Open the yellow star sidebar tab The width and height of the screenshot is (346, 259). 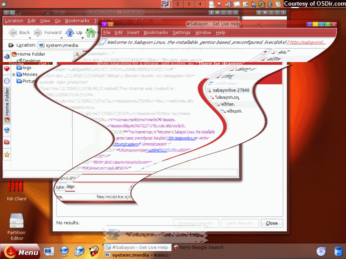pyautogui.click(x=6, y=155)
